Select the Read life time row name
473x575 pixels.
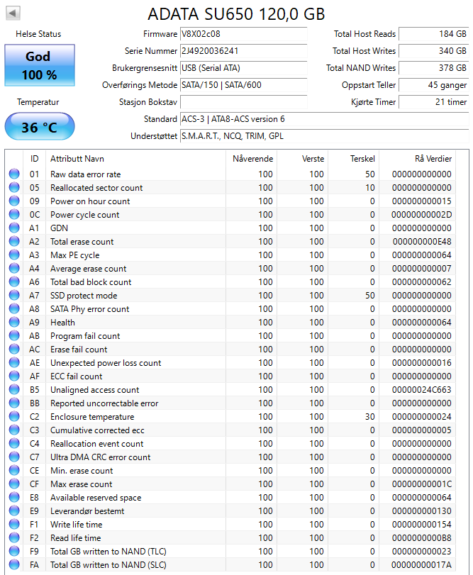point(76,538)
